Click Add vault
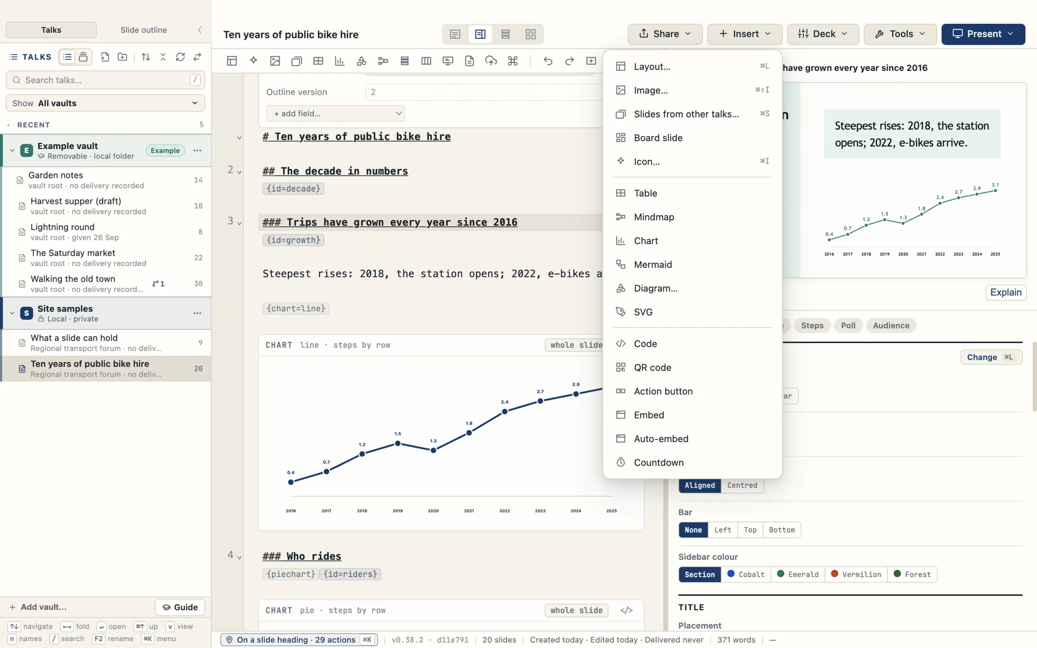Viewport: 1037px width, 648px height. click(x=38, y=607)
